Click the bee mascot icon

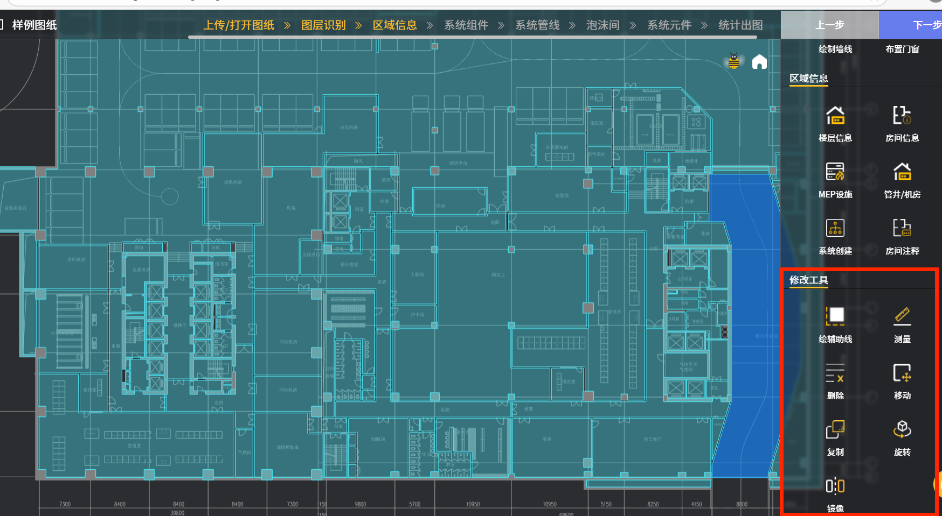[733, 61]
